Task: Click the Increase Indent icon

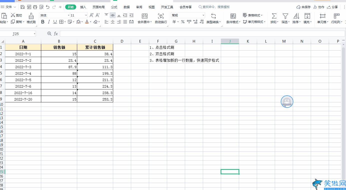Action: (131, 15)
